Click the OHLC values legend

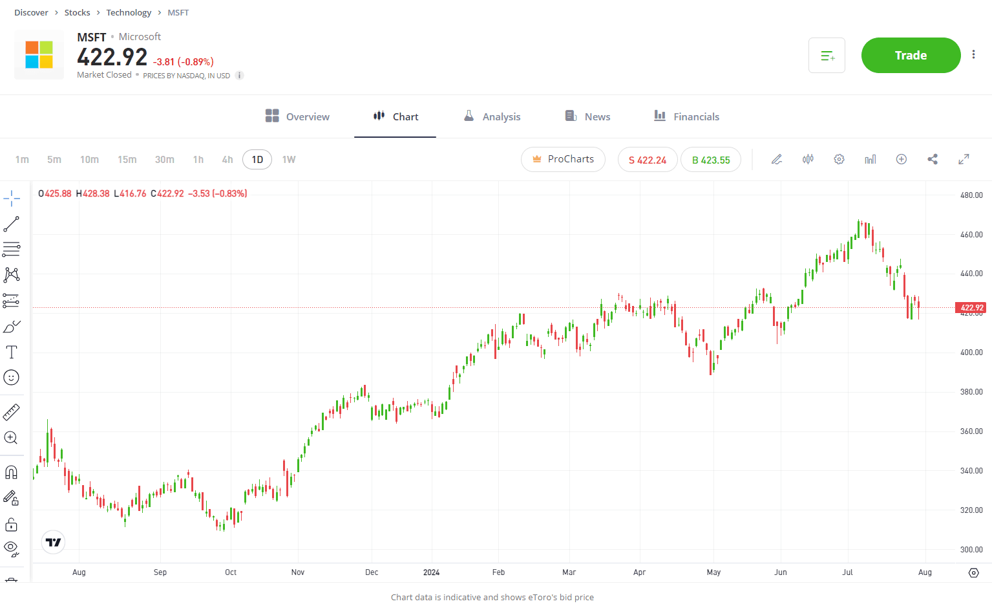pyautogui.click(x=143, y=193)
